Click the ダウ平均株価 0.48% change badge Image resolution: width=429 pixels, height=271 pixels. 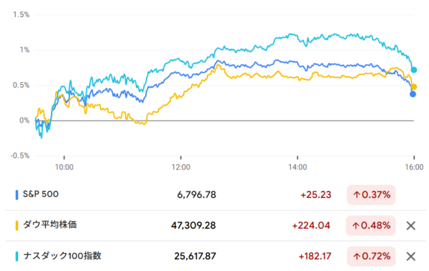pyautogui.click(x=371, y=226)
